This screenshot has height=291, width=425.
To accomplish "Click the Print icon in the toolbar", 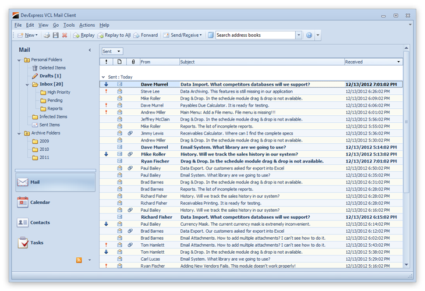I will (x=47, y=36).
